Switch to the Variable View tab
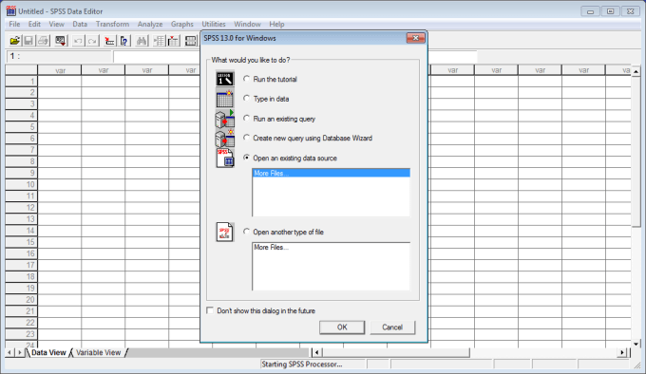The width and height of the screenshot is (646, 374). pyautogui.click(x=99, y=352)
